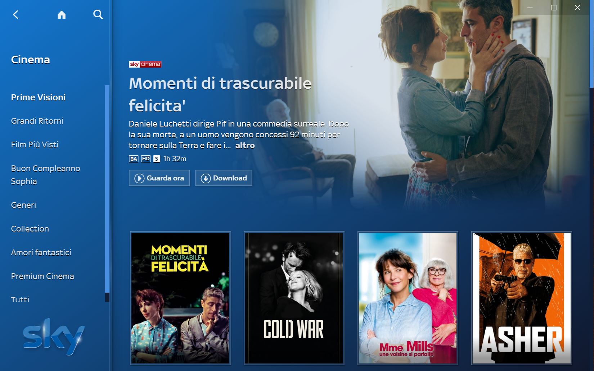Click the HD quality badge
594x371 pixels.
pos(146,159)
